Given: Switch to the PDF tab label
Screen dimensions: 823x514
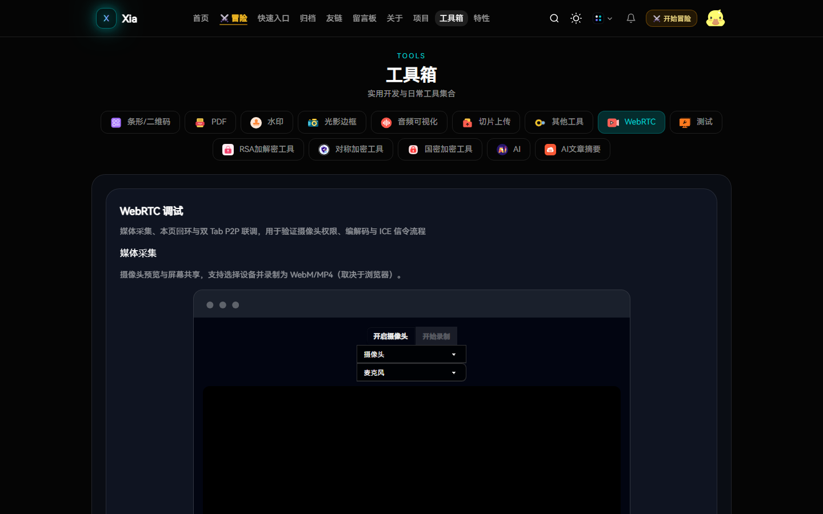Looking at the screenshot, I should pyautogui.click(x=219, y=122).
